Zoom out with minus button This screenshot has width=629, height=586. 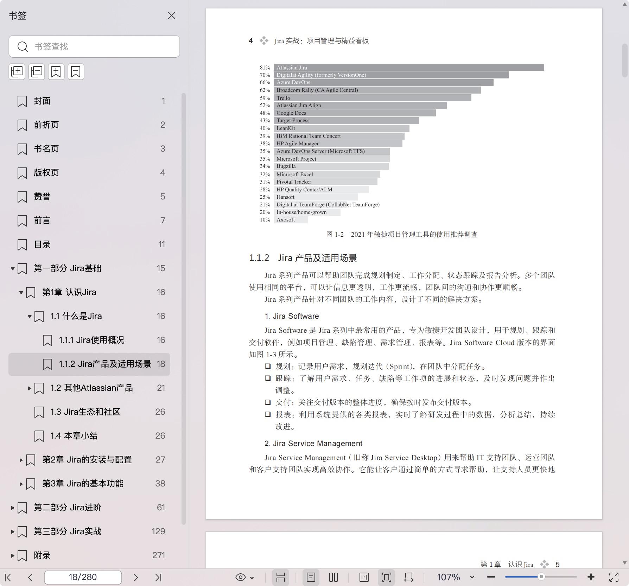pyautogui.click(x=491, y=577)
